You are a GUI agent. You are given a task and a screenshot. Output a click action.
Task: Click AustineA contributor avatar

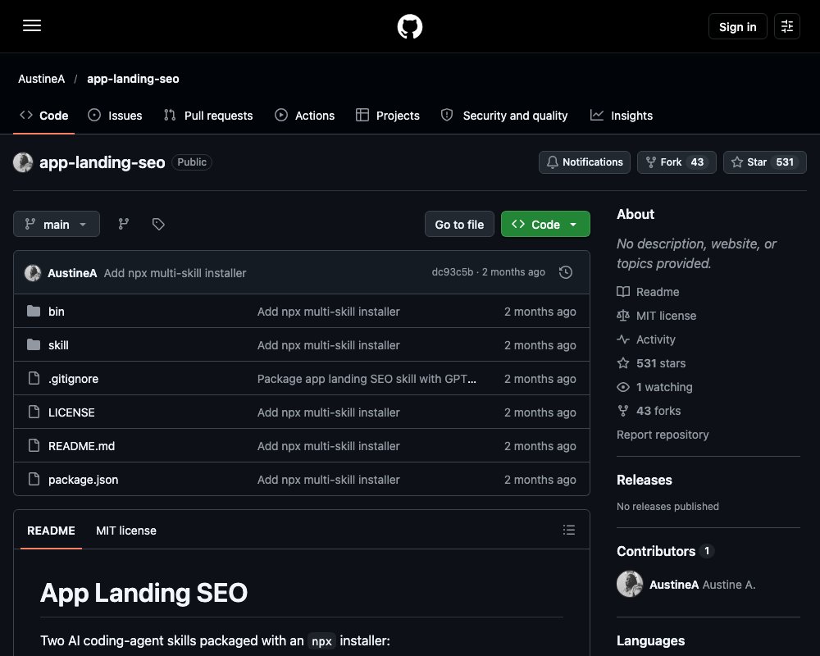coord(630,584)
